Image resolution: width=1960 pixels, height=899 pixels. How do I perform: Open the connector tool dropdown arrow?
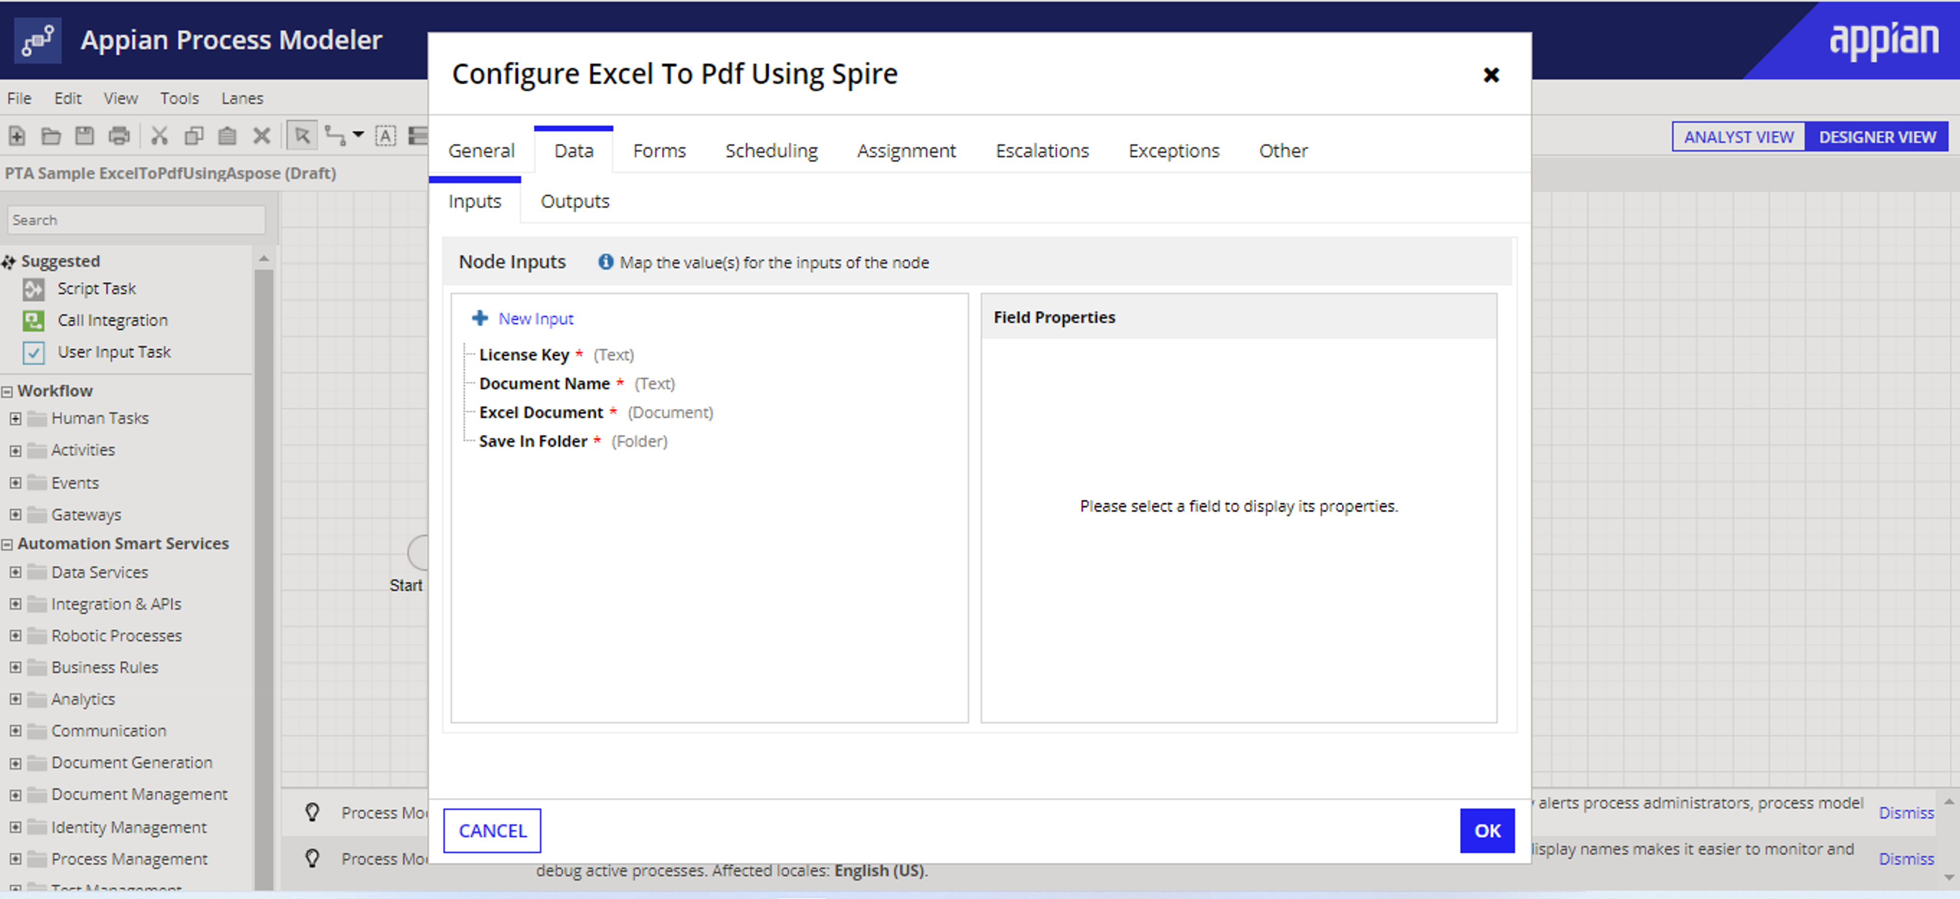pyautogui.click(x=358, y=135)
